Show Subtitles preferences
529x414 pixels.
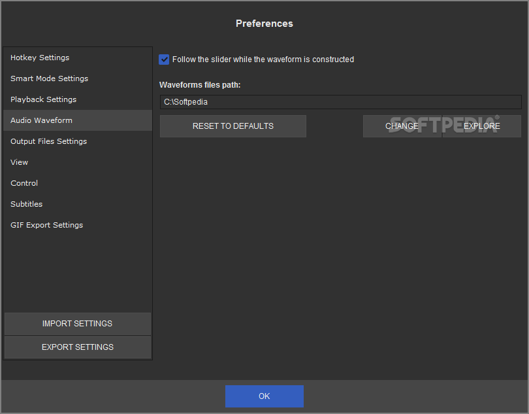coord(78,204)
